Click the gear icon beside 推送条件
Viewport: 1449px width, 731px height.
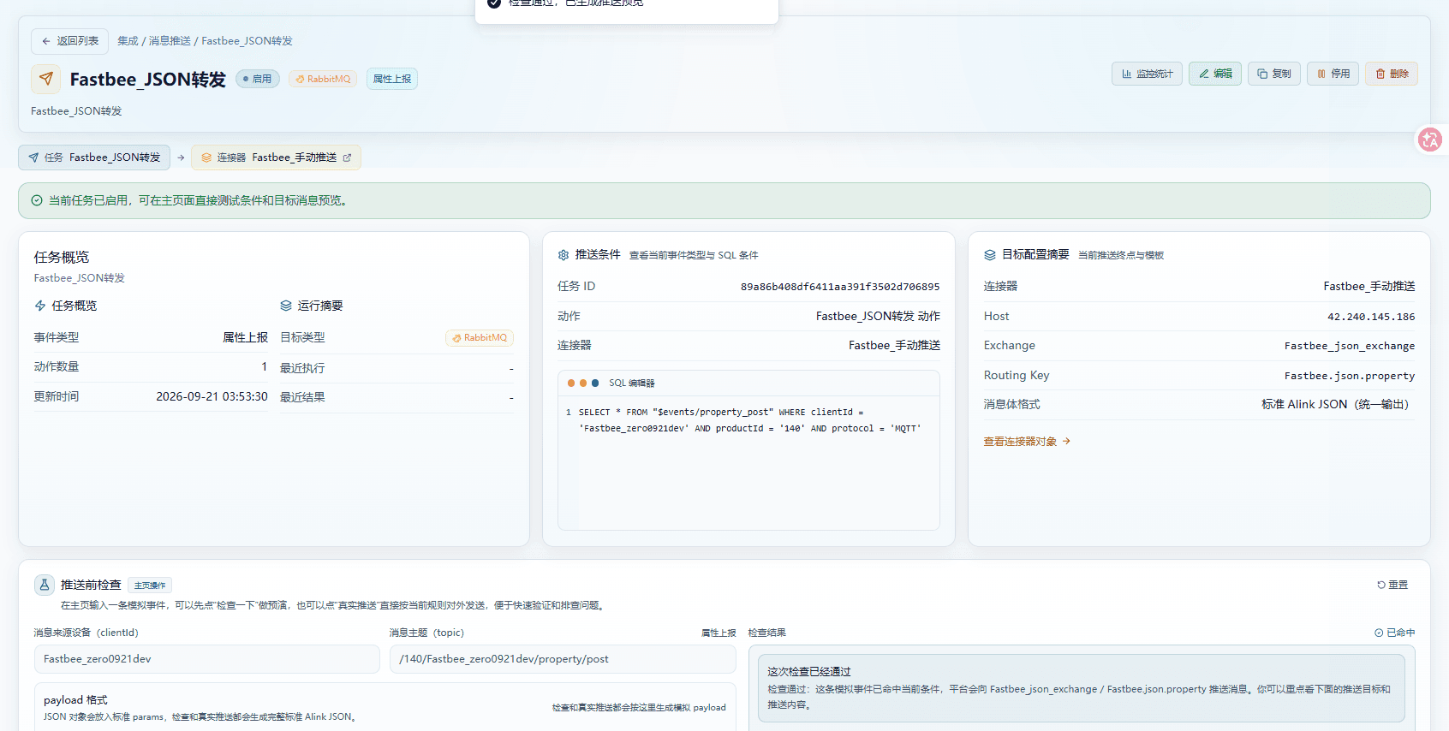point(563,255)
